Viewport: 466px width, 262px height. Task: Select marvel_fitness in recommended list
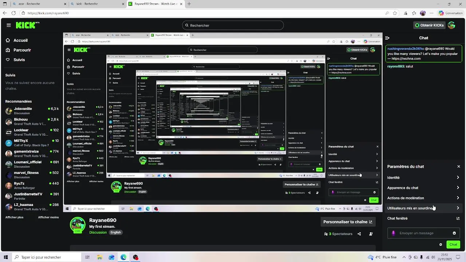[32, 175]
